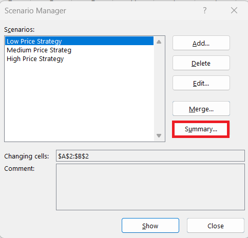
Task: Generate a scenario Summary... report
Action: [x=201, y=129]
